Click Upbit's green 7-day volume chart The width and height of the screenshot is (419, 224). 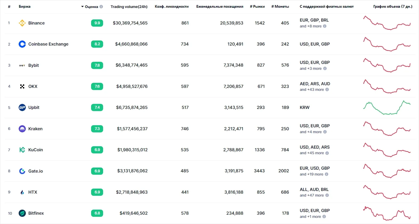click(x=387, y=108)
